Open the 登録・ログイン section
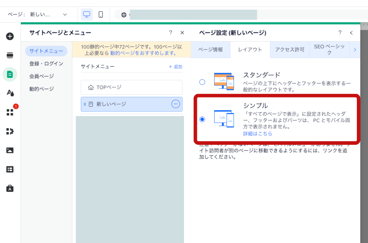 click(46, 64)
